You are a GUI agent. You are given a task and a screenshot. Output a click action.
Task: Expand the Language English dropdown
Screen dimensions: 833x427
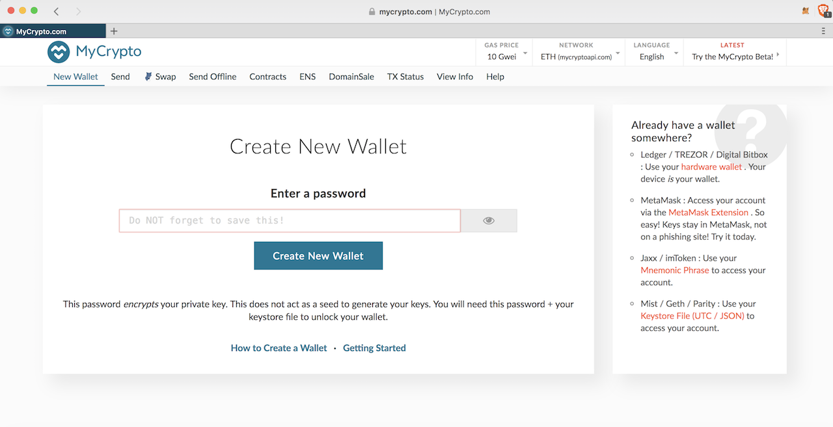coord(655,52)
